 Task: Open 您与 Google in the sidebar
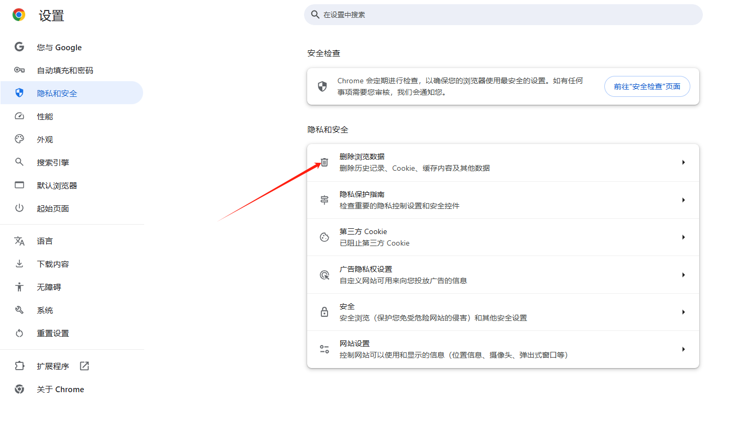71,47
